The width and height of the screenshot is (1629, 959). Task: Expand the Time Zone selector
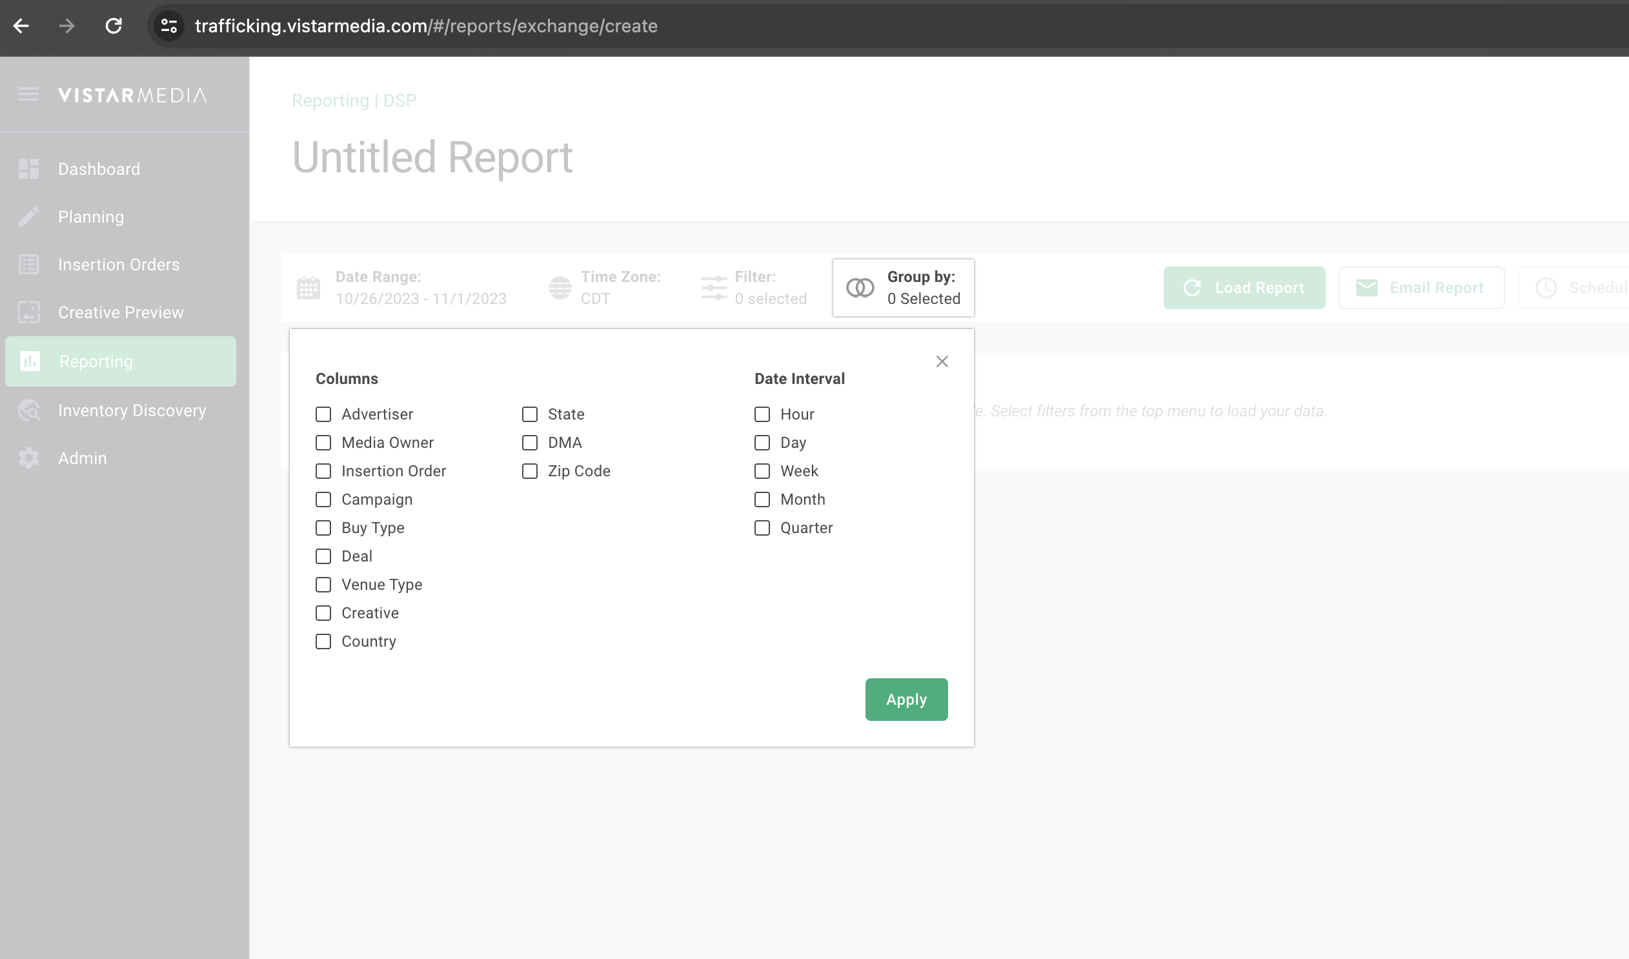click(604, 288)
